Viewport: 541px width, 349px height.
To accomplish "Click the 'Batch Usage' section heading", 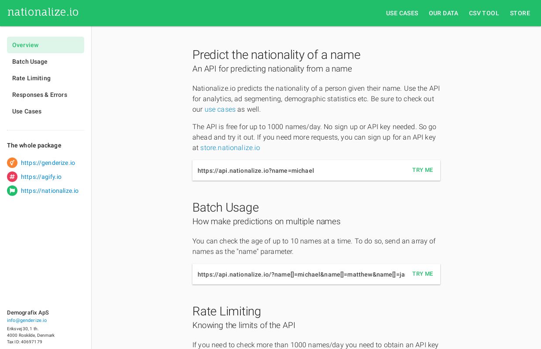I will click(226, 208).
